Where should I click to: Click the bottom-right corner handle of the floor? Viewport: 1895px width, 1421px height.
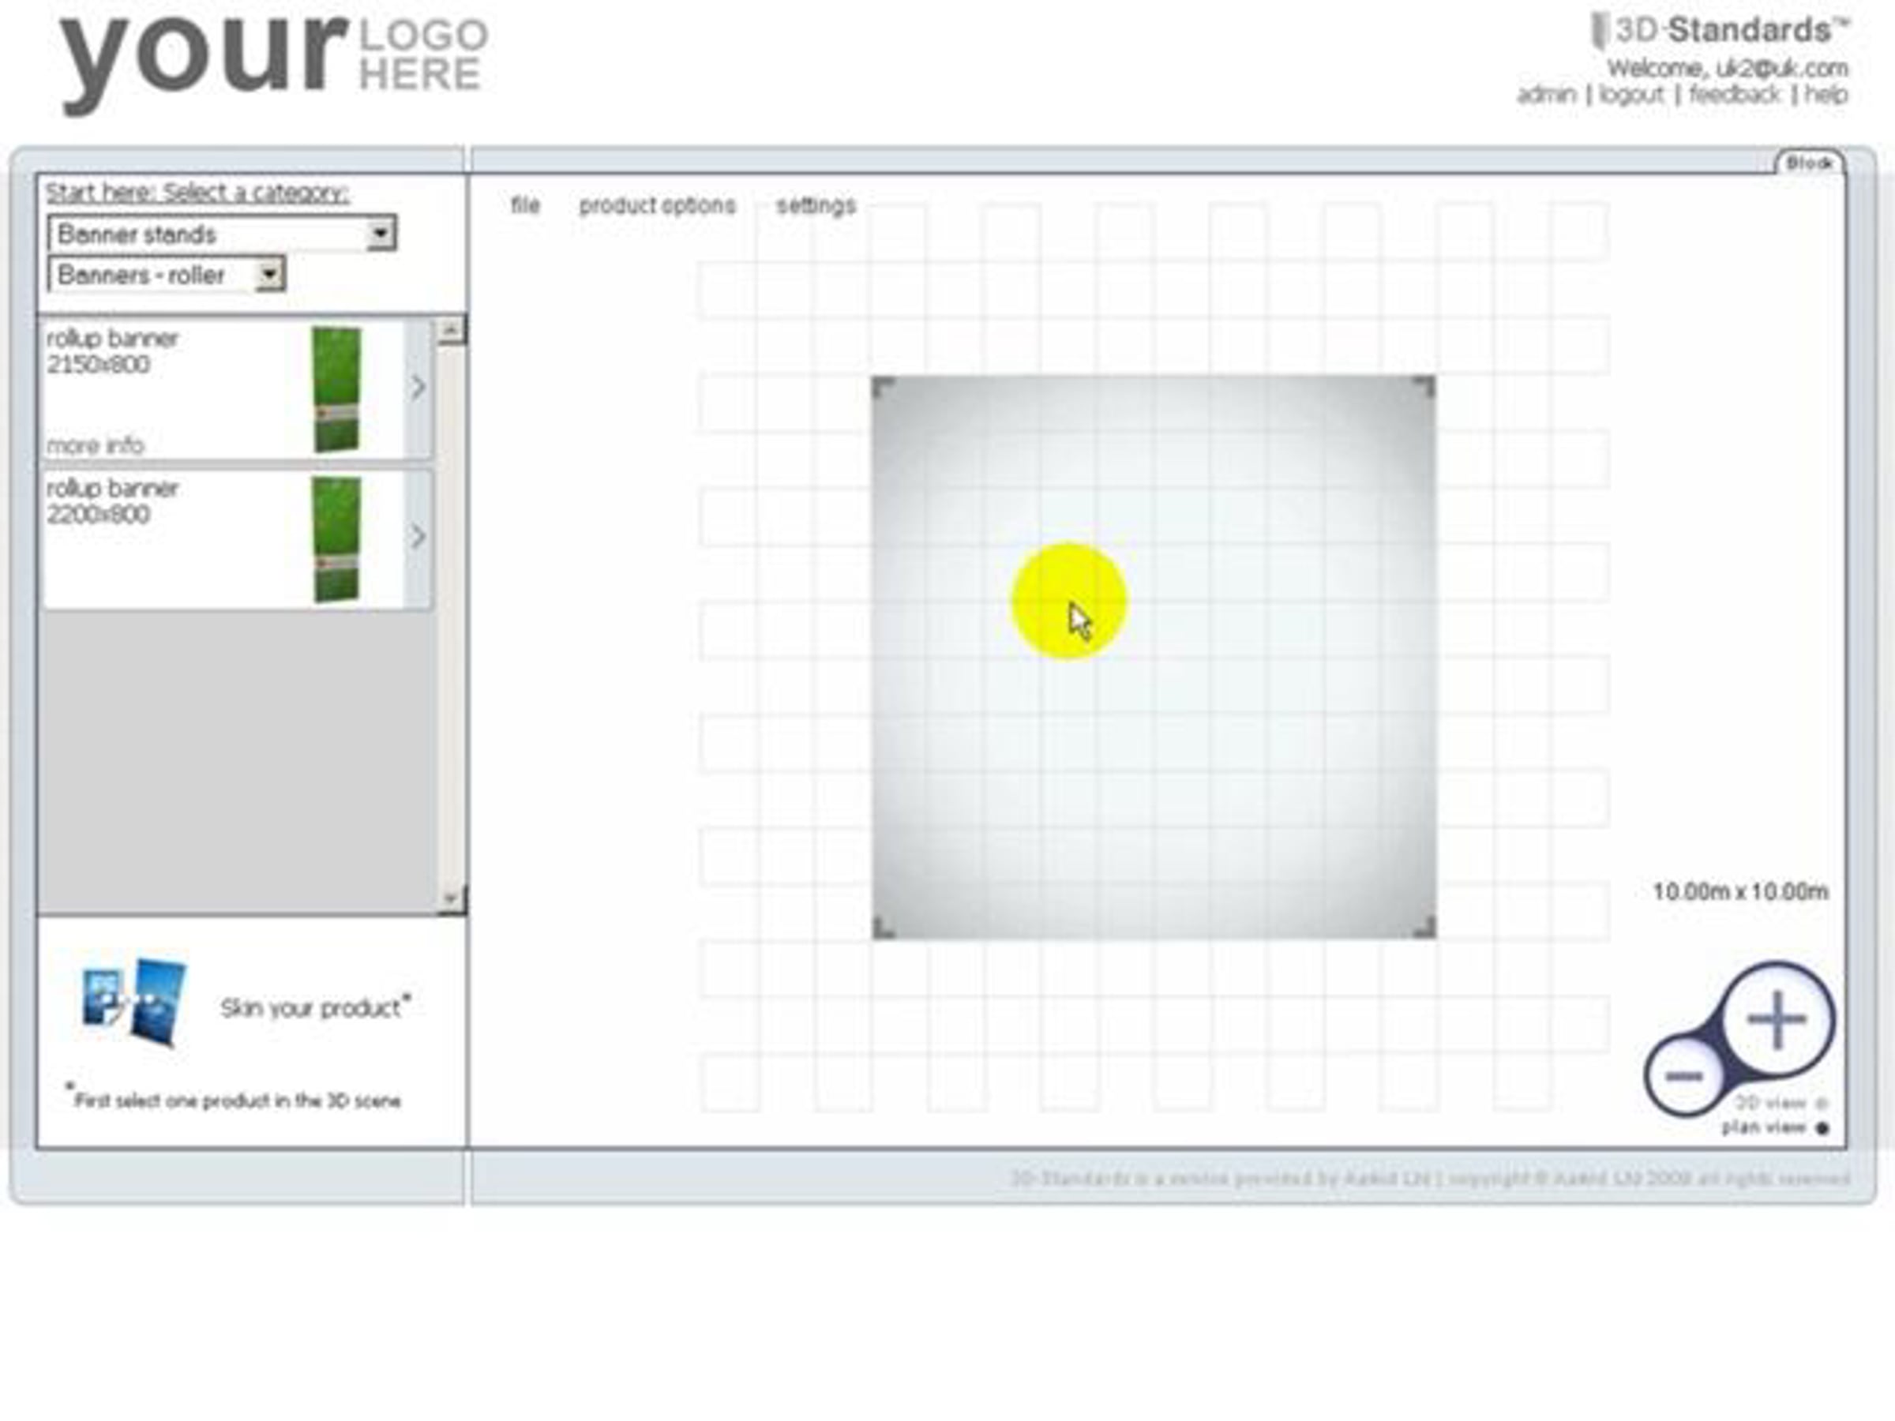pos(1424,928)
